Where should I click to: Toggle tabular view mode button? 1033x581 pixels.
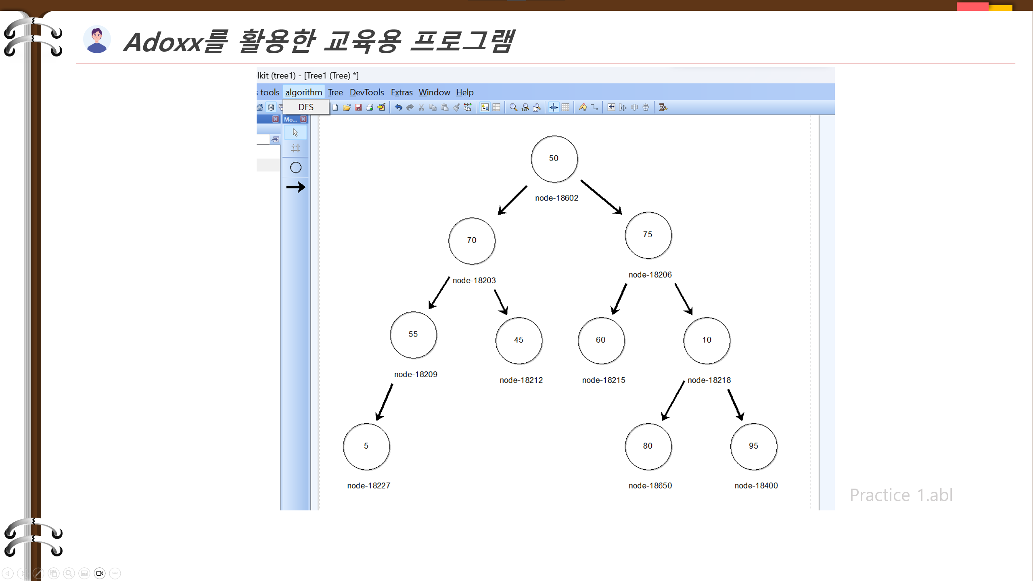[496, 107]
